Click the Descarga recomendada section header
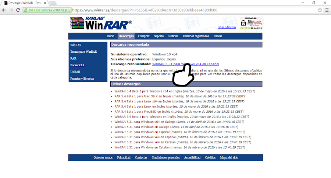Screen dimensions: 331x178 click(186, 45)
